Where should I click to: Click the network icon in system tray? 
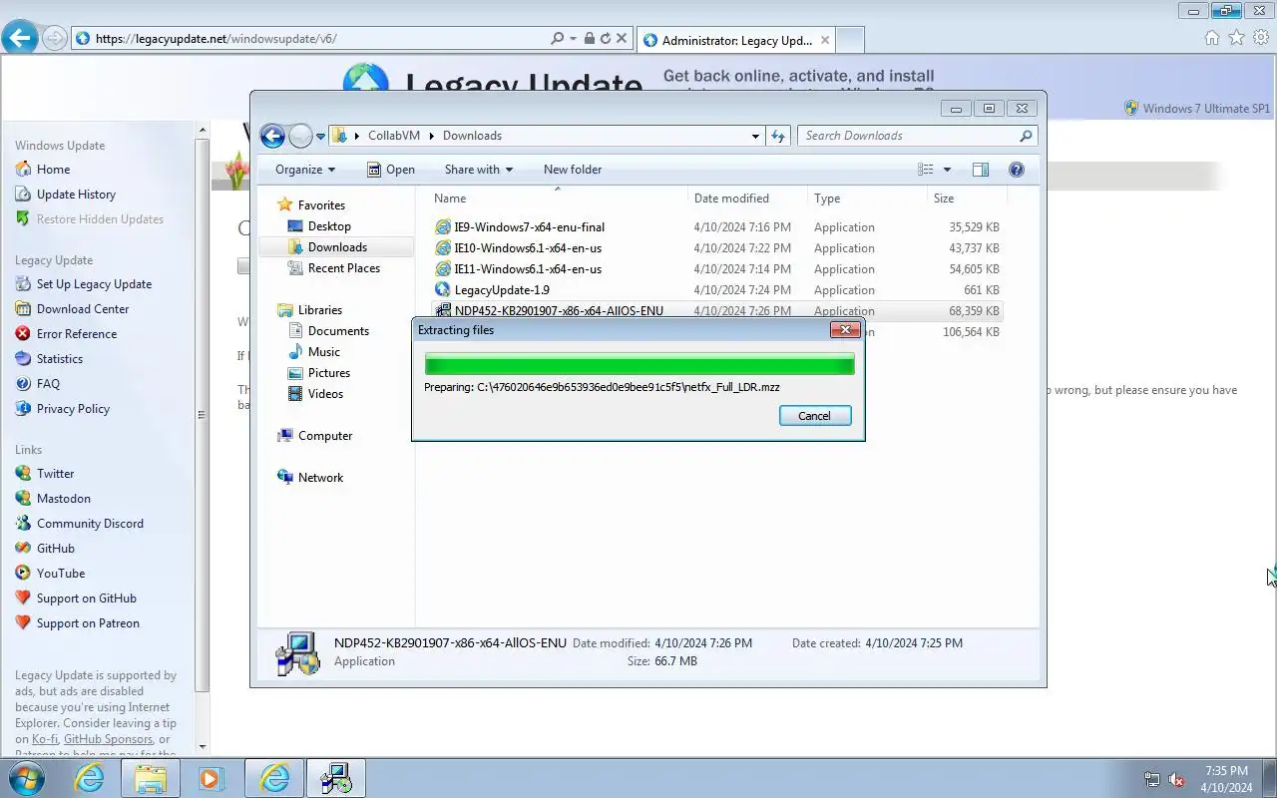[1152, 780]
